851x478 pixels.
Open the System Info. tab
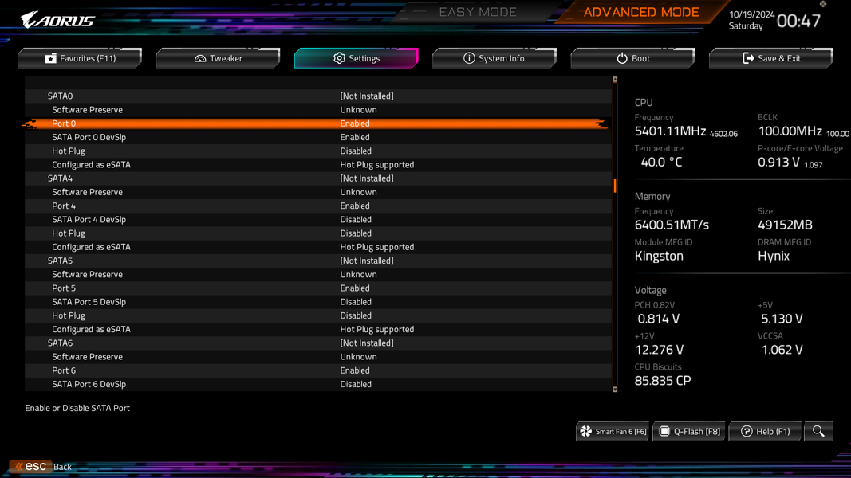(494, 58)
